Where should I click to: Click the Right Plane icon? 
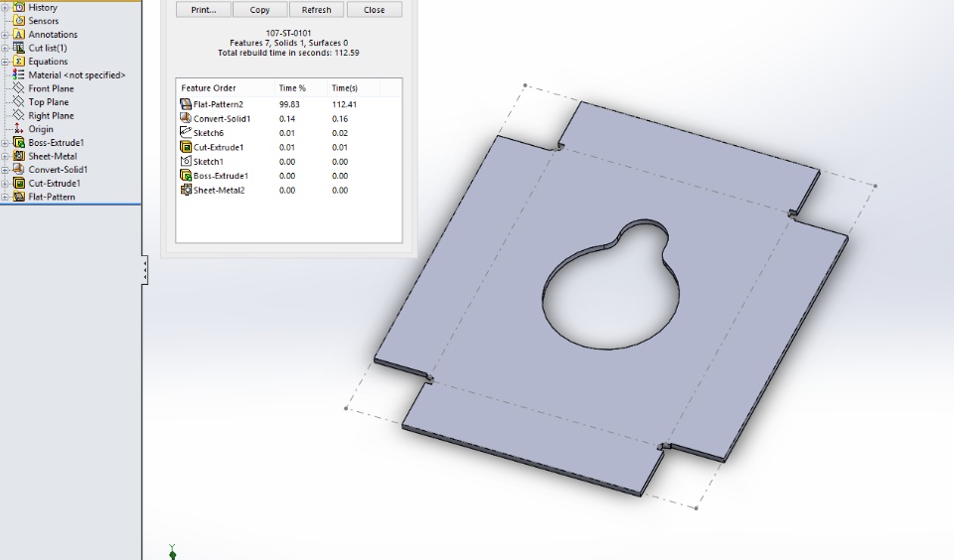click(19, 115)
